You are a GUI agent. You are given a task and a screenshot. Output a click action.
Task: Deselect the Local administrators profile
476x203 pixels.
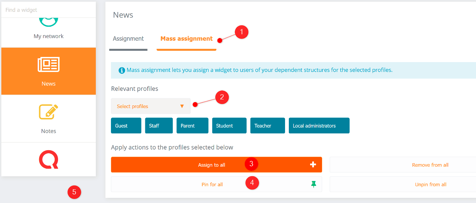tap(319, 126)
